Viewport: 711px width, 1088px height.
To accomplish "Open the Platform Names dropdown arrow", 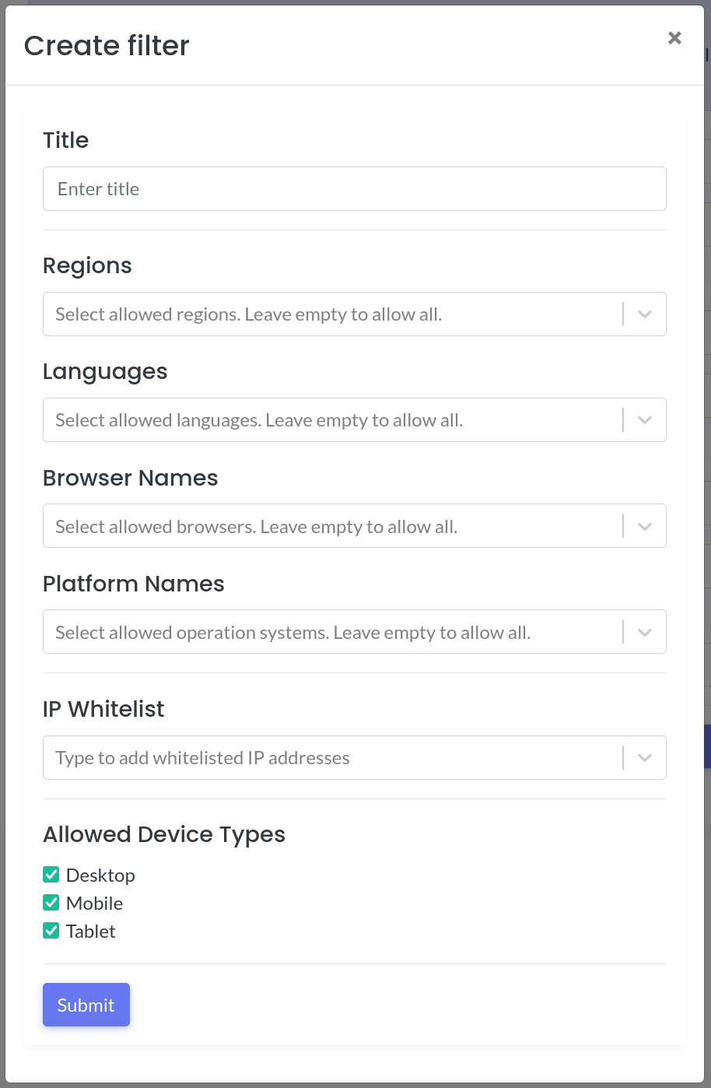I will click(x=645, y=632).
